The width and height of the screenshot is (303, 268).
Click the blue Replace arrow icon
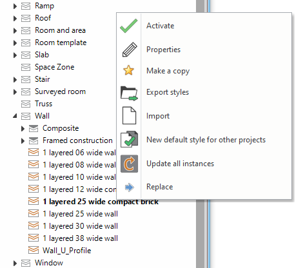click(130, 187)
